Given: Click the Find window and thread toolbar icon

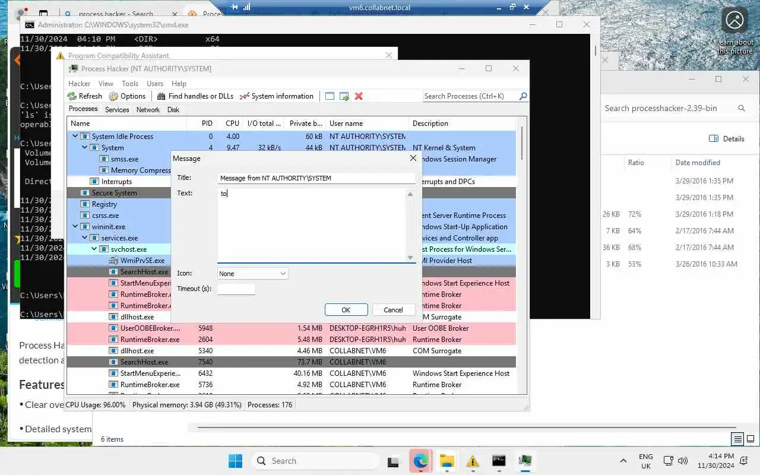Looking at the screenshot, I should tap(344, 96).
